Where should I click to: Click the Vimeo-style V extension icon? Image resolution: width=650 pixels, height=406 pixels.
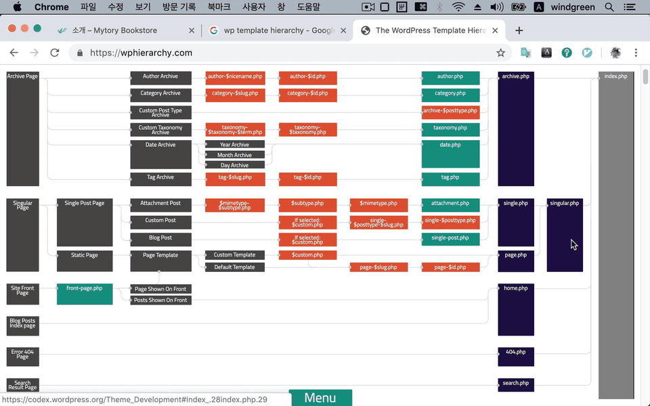pyautogui.click(x=587, y=53)
